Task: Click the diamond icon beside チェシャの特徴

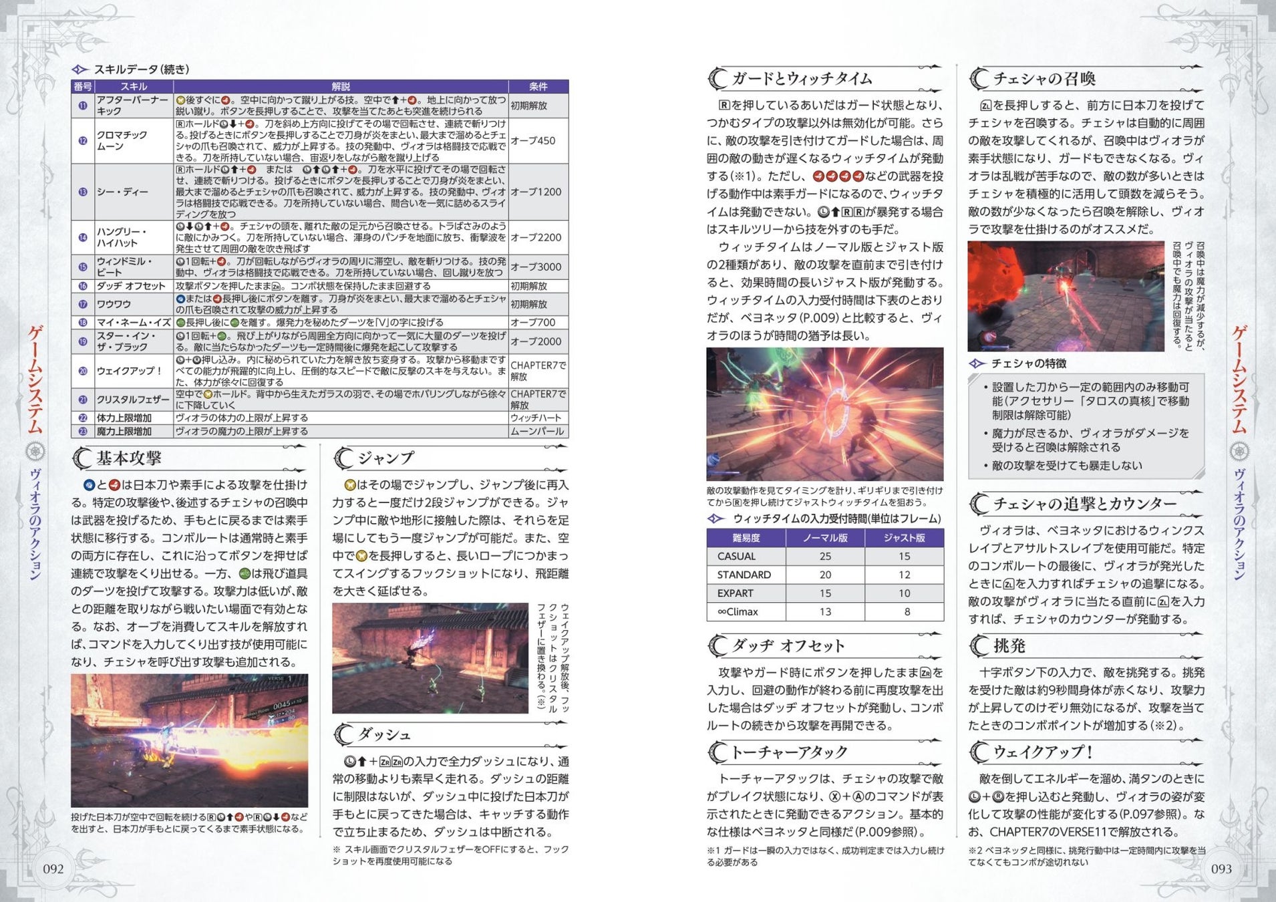Action: 977,363
